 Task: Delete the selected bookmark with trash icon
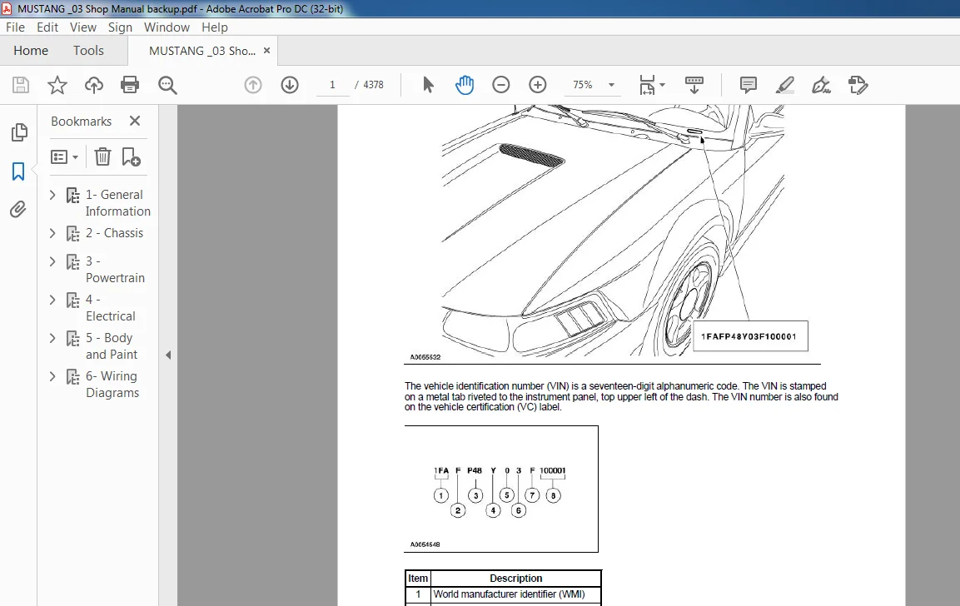pos(103,156)
